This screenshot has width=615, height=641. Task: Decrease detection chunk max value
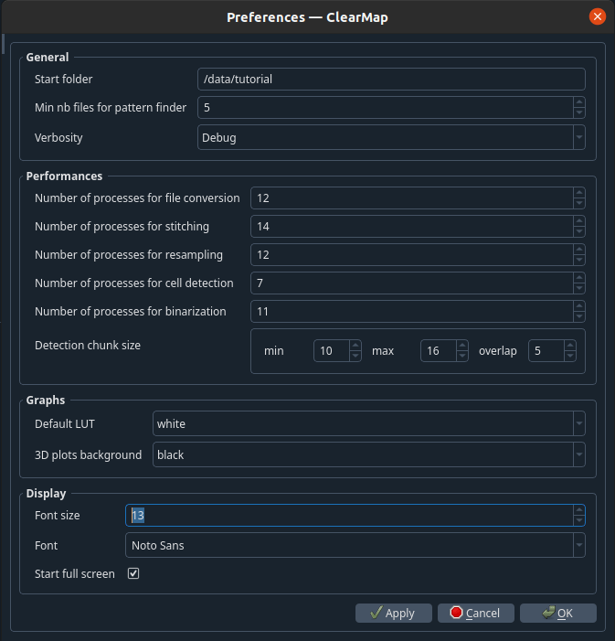[x=462, y=356]
